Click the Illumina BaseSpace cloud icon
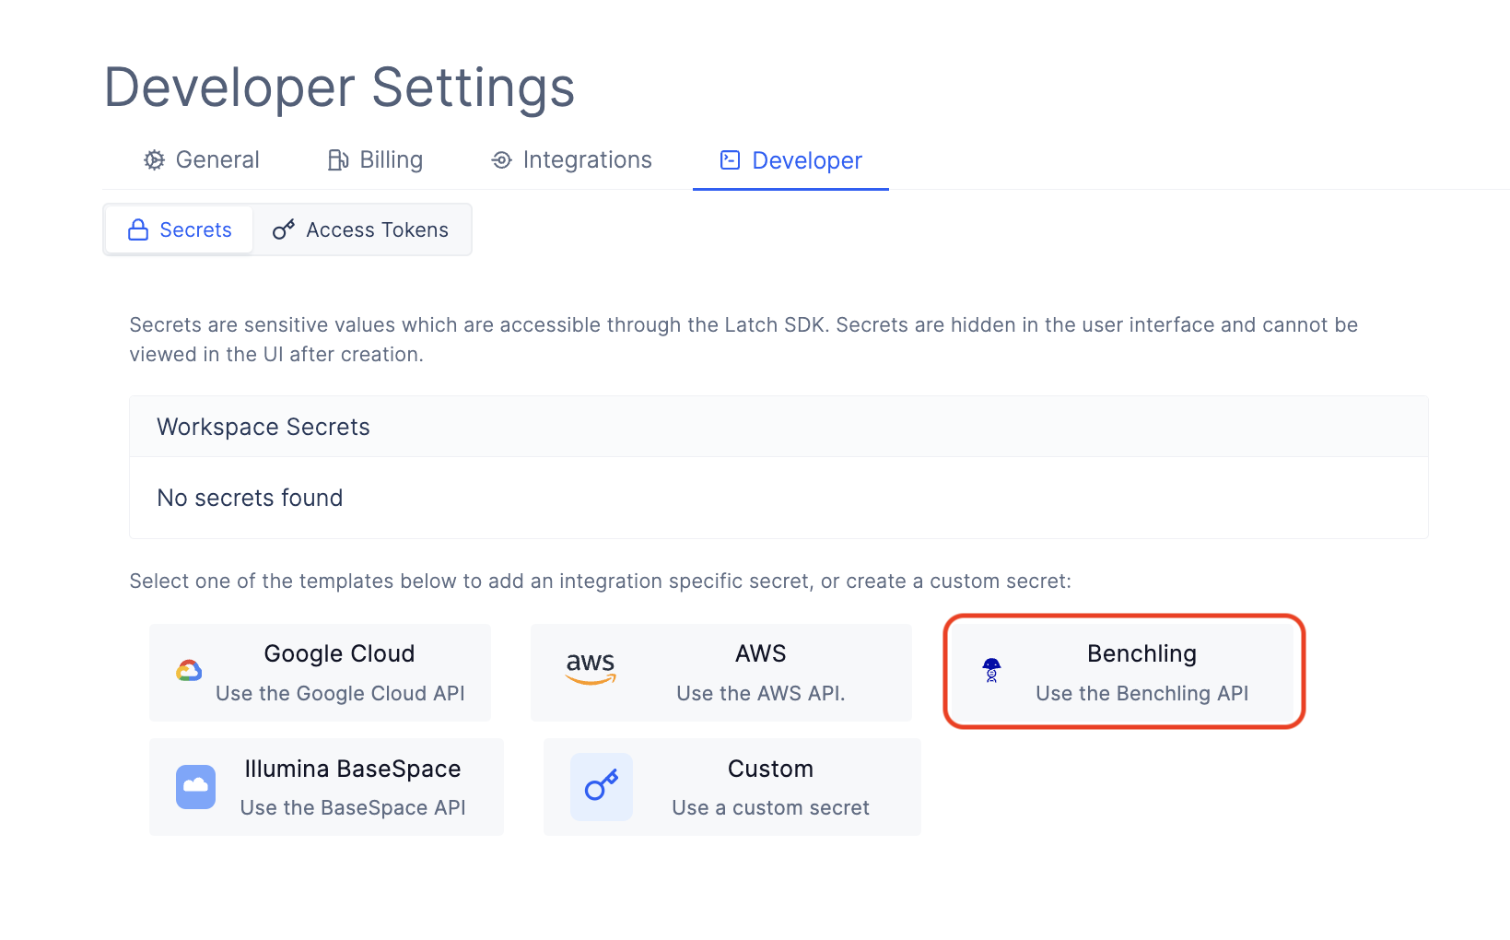The image size is (1510, 940). click(195, 787)
